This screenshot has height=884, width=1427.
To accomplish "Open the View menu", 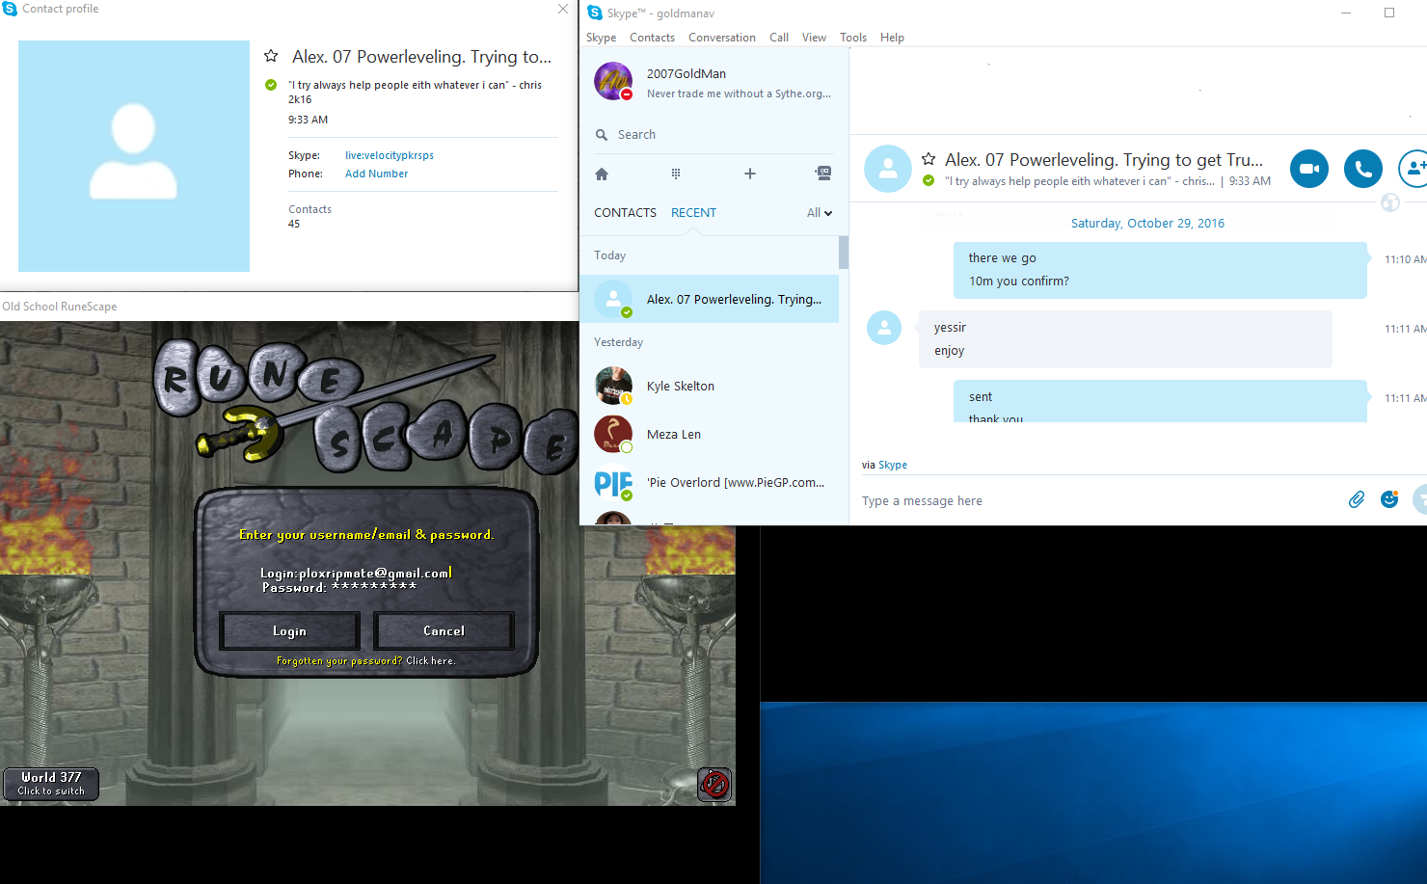I will (x=814, y=38).
